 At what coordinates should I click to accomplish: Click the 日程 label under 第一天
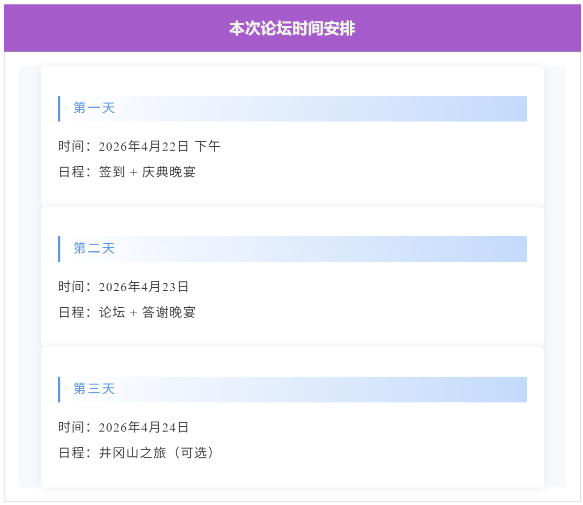coord(72,172)
